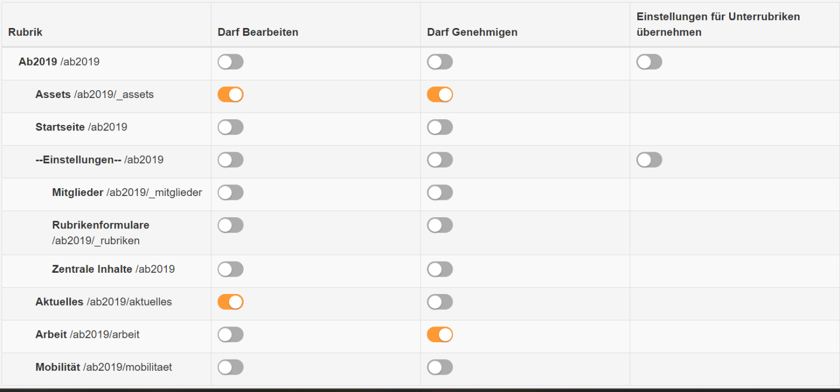Turn off Darf Genehmigen for Assets
This screenshot has height=392, width=840.
coord(440,95)
